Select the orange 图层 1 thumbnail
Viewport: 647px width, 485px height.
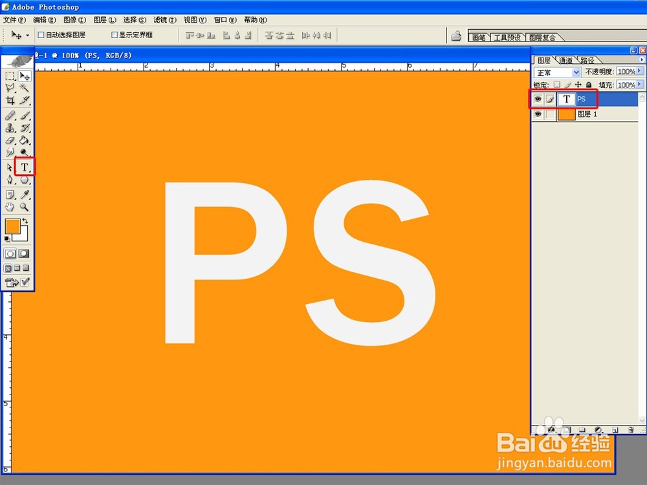(566, 114)
